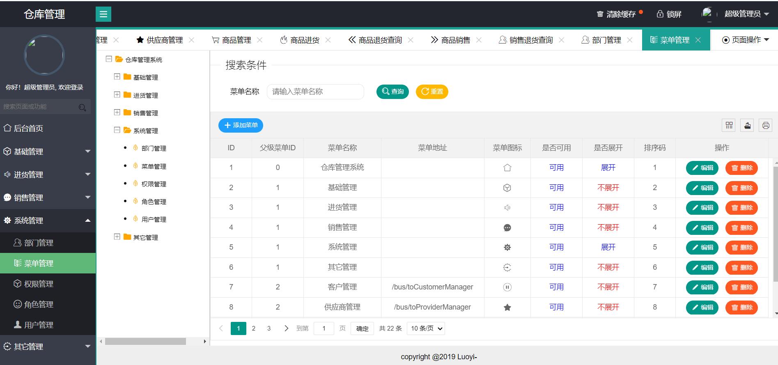This screenshot has height=365, width=778.
Task: Click the table vertical scrollbar
Action: pos(775,224)
